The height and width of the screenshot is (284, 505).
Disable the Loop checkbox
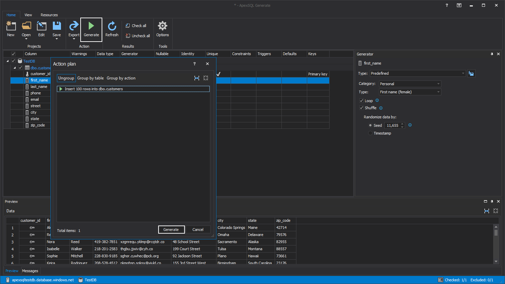[361, 100]
